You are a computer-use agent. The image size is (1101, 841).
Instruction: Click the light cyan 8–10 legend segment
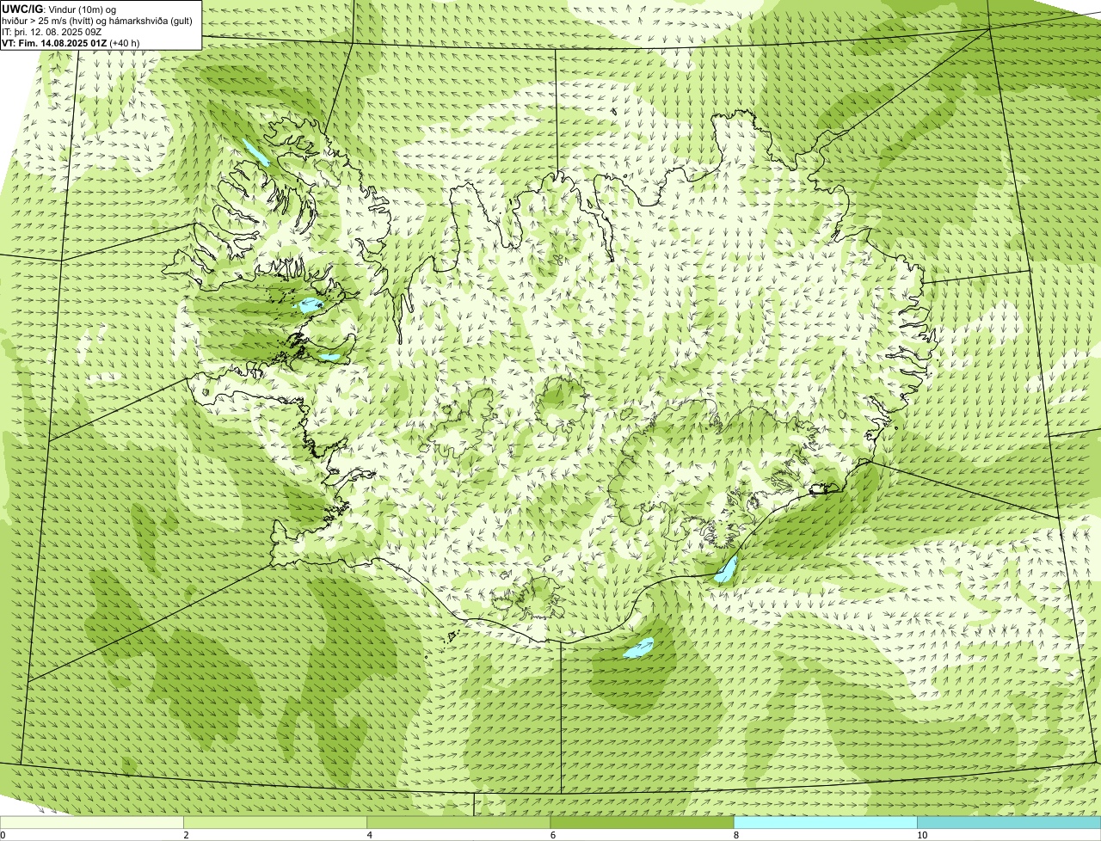tap(826, 823)
